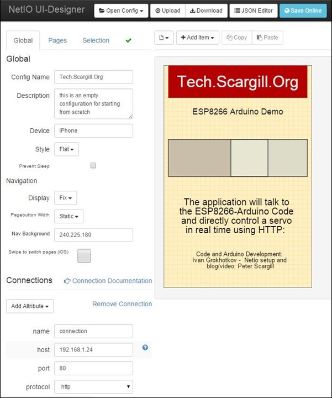The width and height of the screenshot is (332, 398).
Task: Expand the Style Flat dropdown
Action: pos(66,149)
